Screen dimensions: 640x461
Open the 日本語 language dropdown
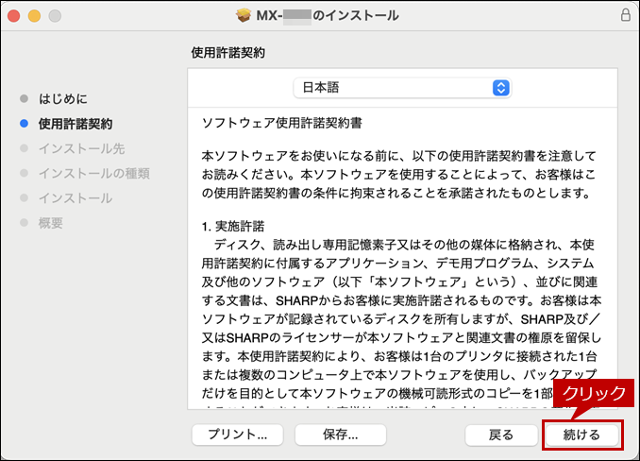coord(403,88)
